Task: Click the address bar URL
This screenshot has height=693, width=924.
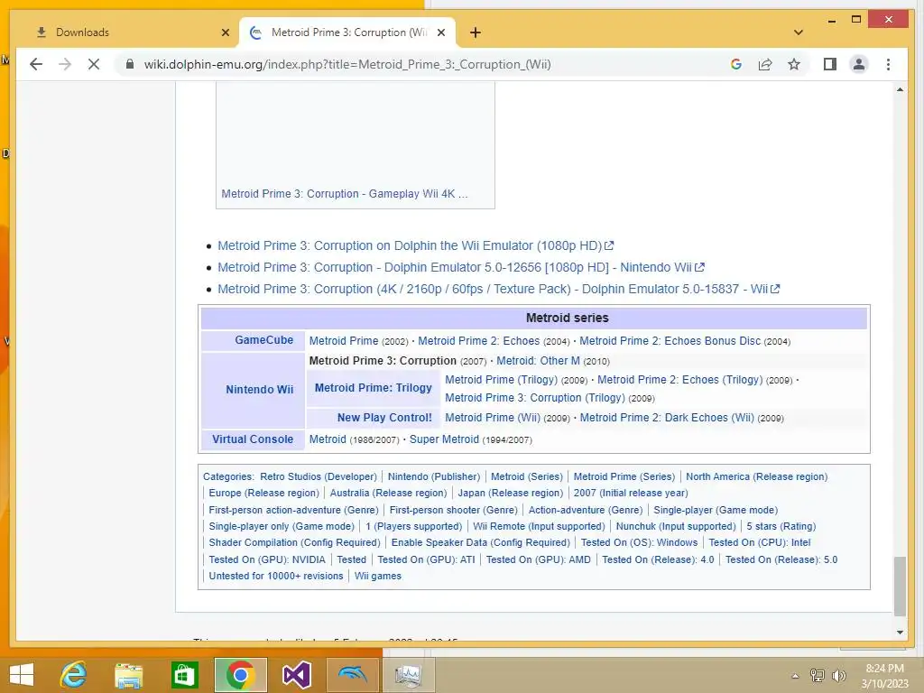Action: (347, 64)
